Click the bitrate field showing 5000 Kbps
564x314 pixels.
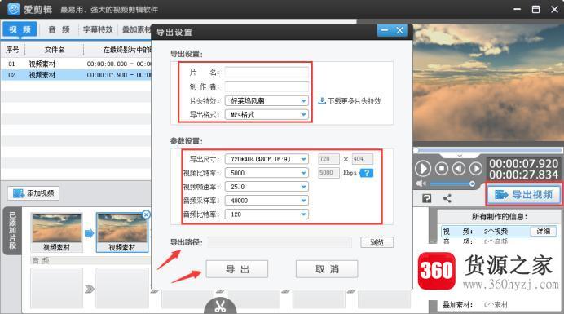pos(328,173)
